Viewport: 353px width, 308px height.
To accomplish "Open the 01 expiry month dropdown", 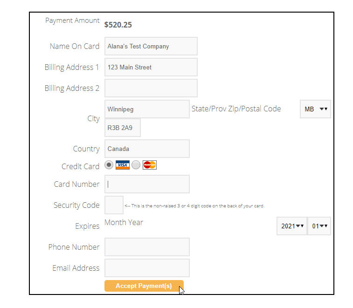I will (x=319, y=226).
